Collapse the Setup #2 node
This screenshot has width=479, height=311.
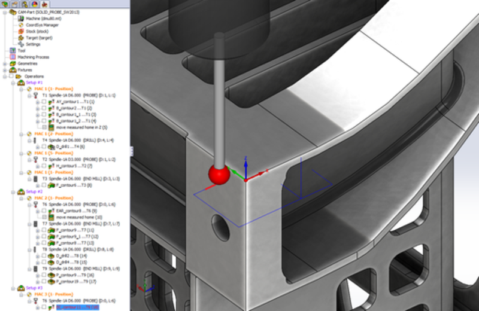click(x=13, y=191)
